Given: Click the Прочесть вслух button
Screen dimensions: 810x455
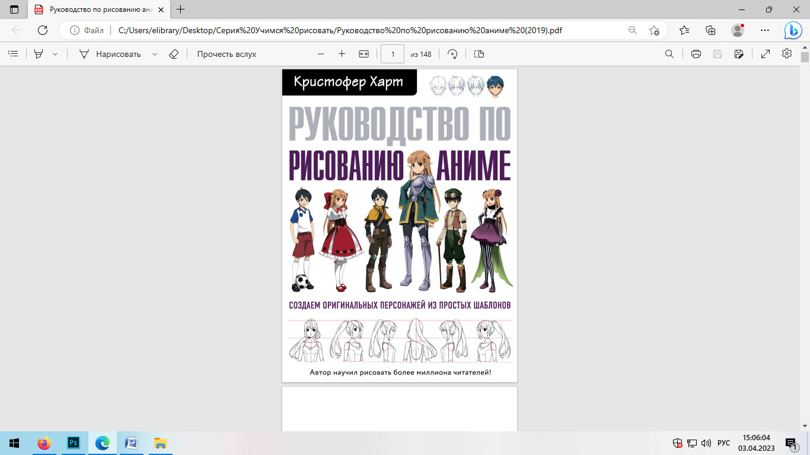Looking at the screenshot, I should pyautogui.click(x=227, y=54).
